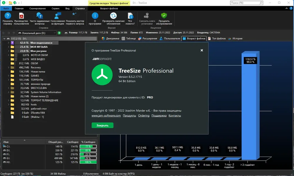Viewport: 294px width, 176px height.
Task: Expand the GAMES folder node
Action: click(x=9, y=76)
